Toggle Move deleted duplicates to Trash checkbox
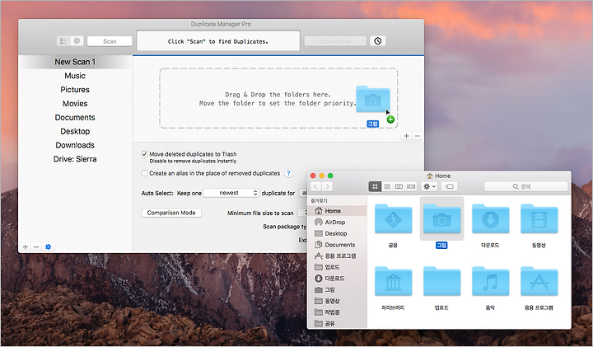The height and width of the screenshot is (347, 593). (x=144, y=154)
